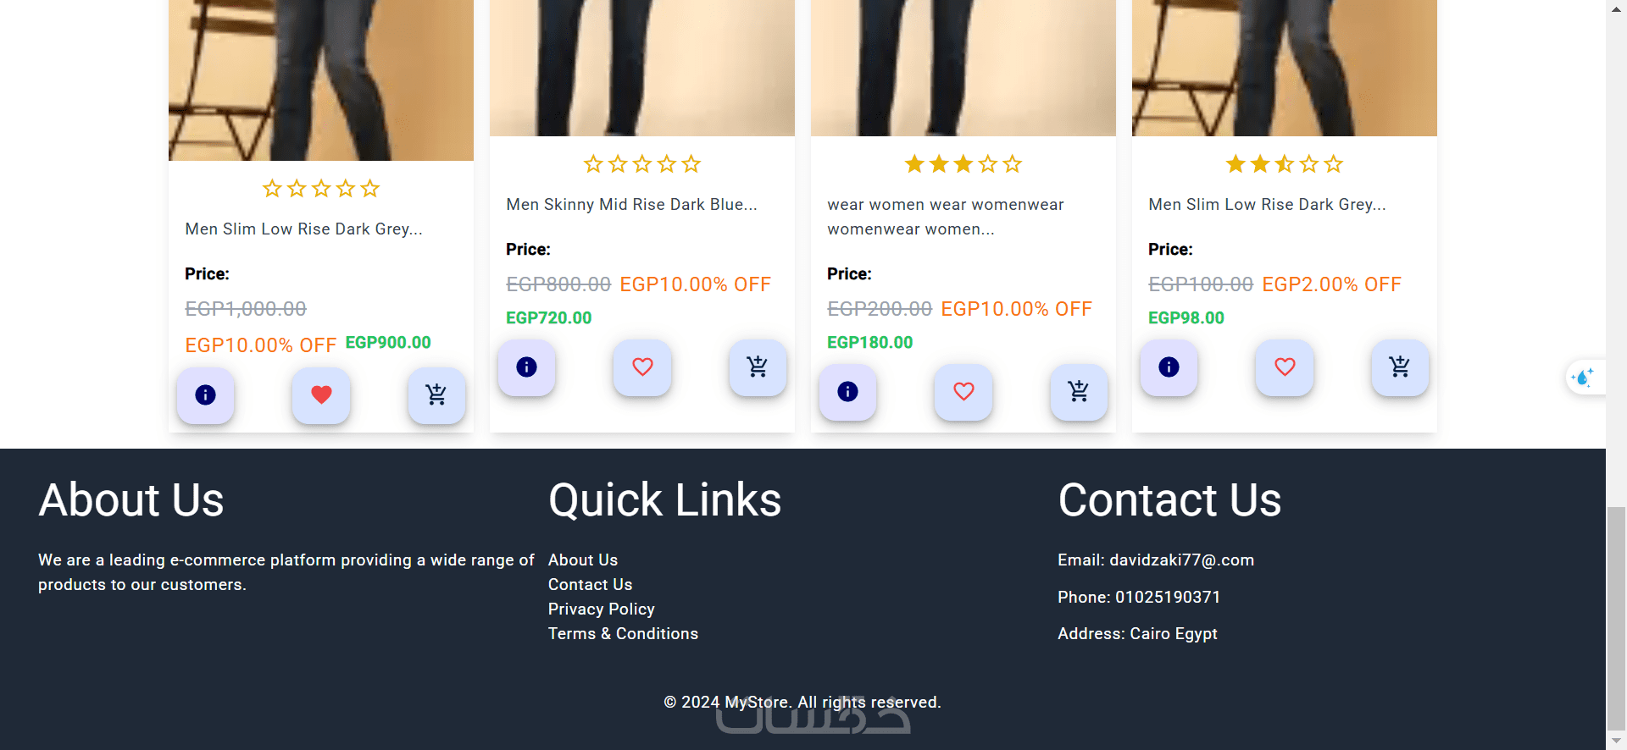View details of Men Skinny Mid Rise jeans
The height and width of the screenshot is (750, 1627).
[x=526, y=367]
